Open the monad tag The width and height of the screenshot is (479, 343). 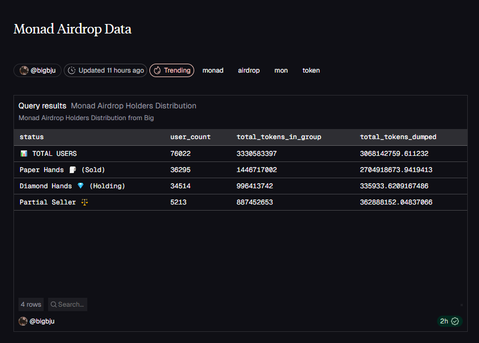[x=213, y=70]
